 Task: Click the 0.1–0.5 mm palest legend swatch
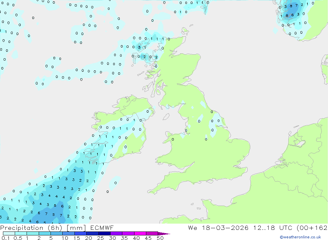9,233
